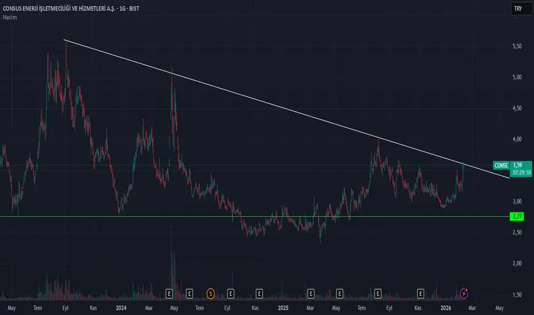Click the purple lightning news marker
This screenshot has height=315, width=534.
(x=464, y=293)
